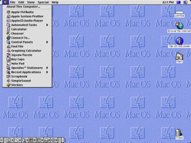Open the File menu

13,2
